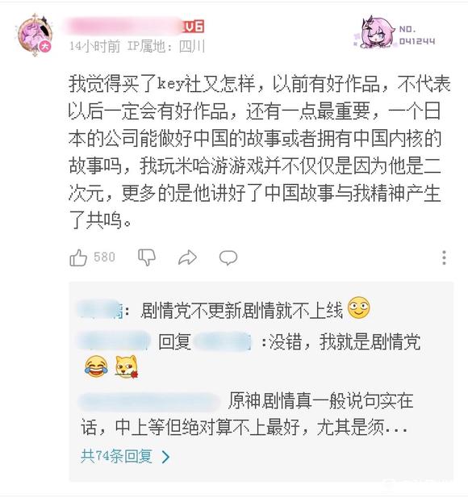Click the NO. 041244 card number
468x498 pixels.
(x=416, y=36)
